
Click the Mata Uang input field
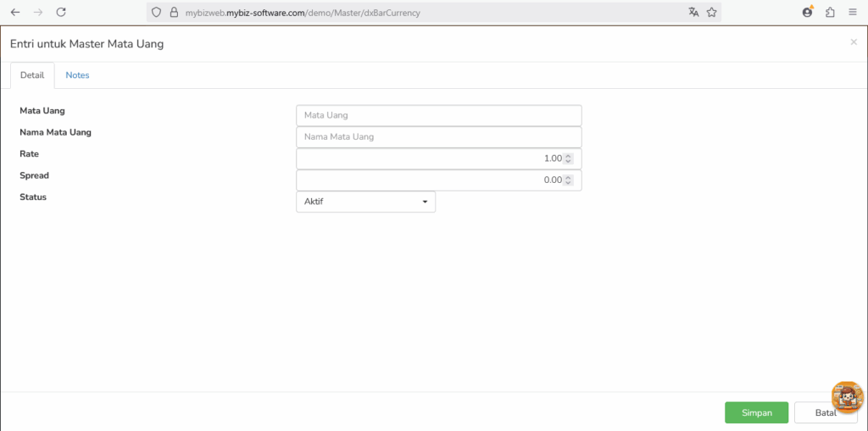(x=439, y=116)
